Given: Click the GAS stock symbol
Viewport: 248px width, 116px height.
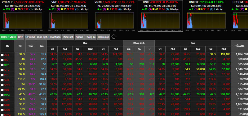Looking at the screenshot, I should [x=7, y=80].
